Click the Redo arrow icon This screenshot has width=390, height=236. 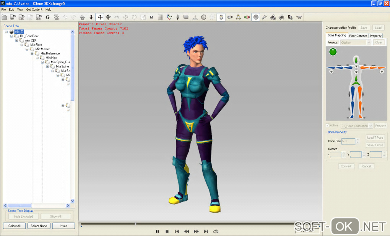point(74,17)
